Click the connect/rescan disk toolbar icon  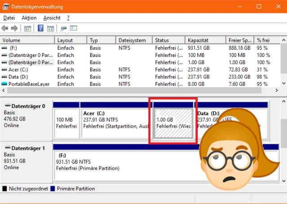tap(64, 28)
